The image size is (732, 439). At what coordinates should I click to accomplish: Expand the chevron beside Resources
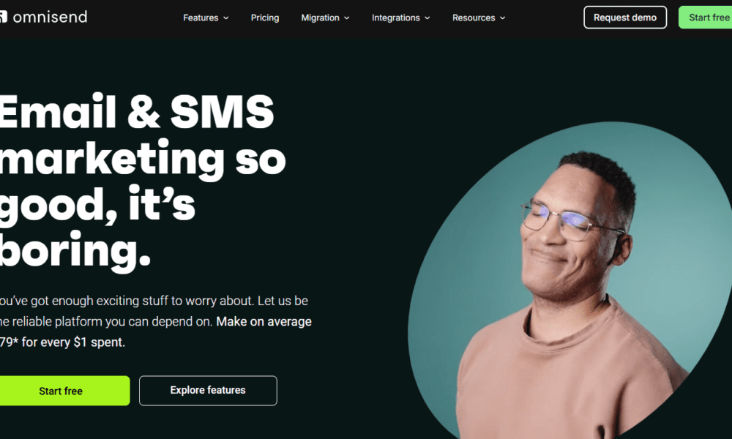click(503, 18)
